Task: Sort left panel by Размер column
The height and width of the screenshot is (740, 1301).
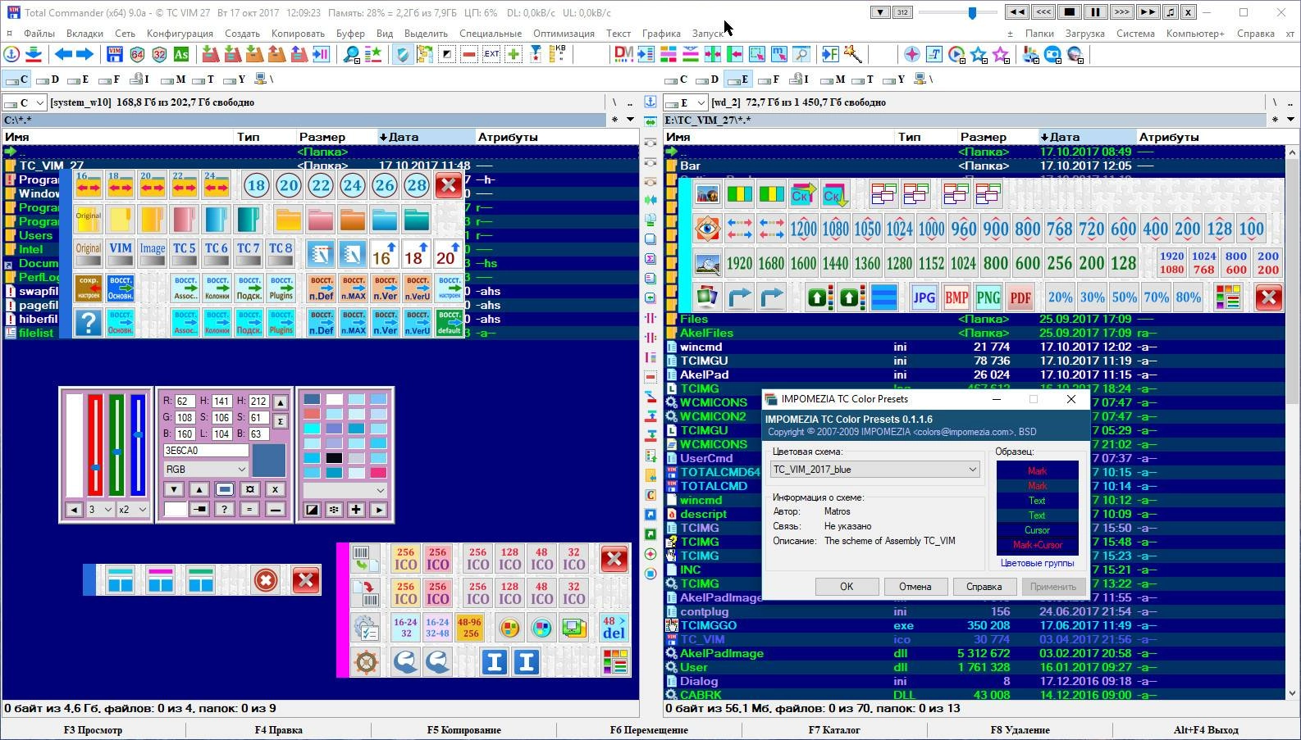Action: [336, 137]
